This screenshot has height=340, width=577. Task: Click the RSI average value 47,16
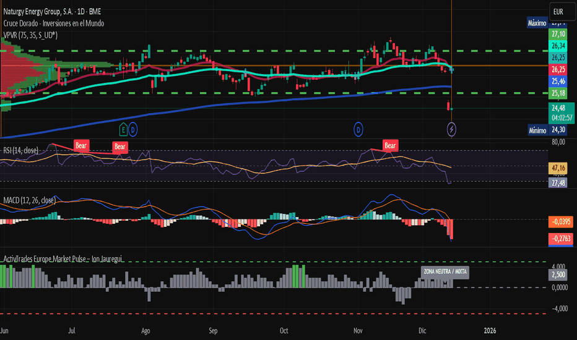pos(558,168)
